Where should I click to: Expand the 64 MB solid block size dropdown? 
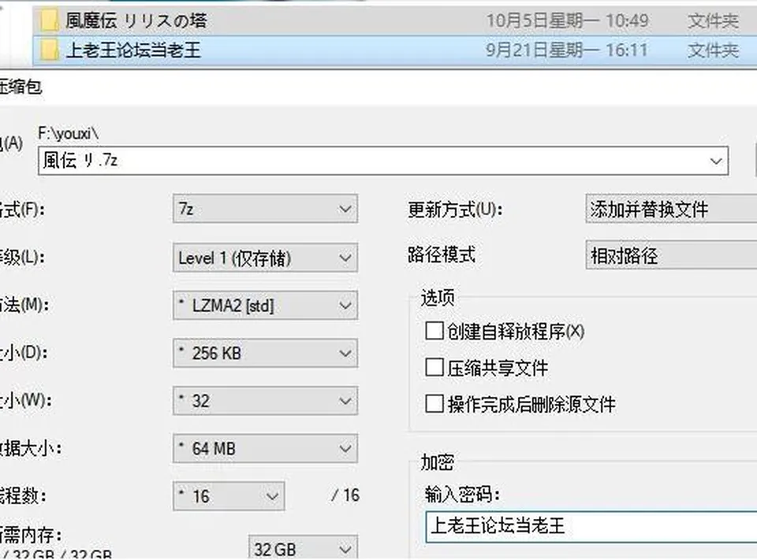point(265,449)
